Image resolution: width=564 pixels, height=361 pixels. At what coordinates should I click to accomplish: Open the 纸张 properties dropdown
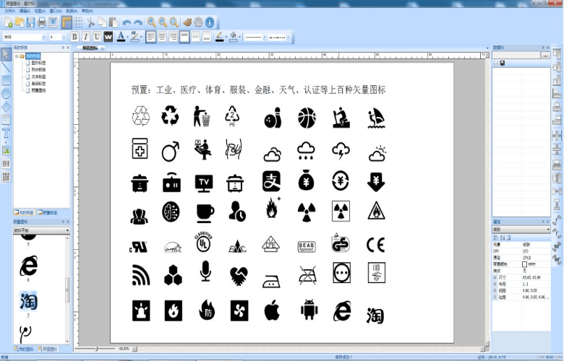(x=521, y=229)
